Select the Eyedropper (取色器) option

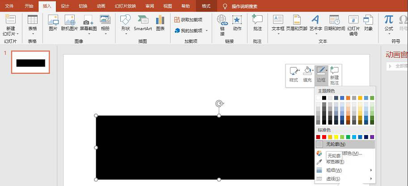[335, 162]
